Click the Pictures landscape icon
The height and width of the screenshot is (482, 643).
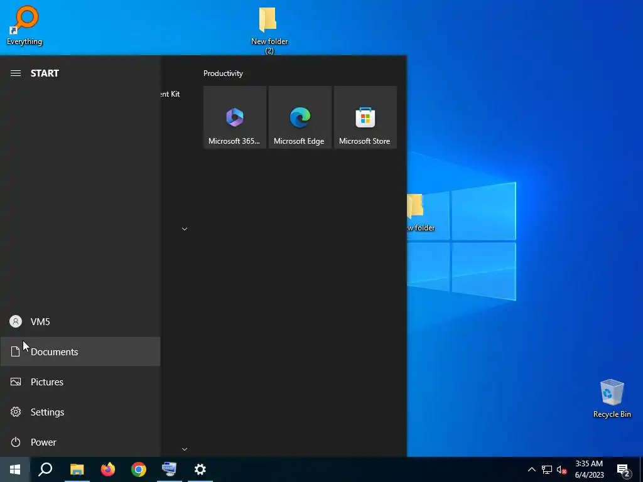pyautogui.click(x=16, y=382)
